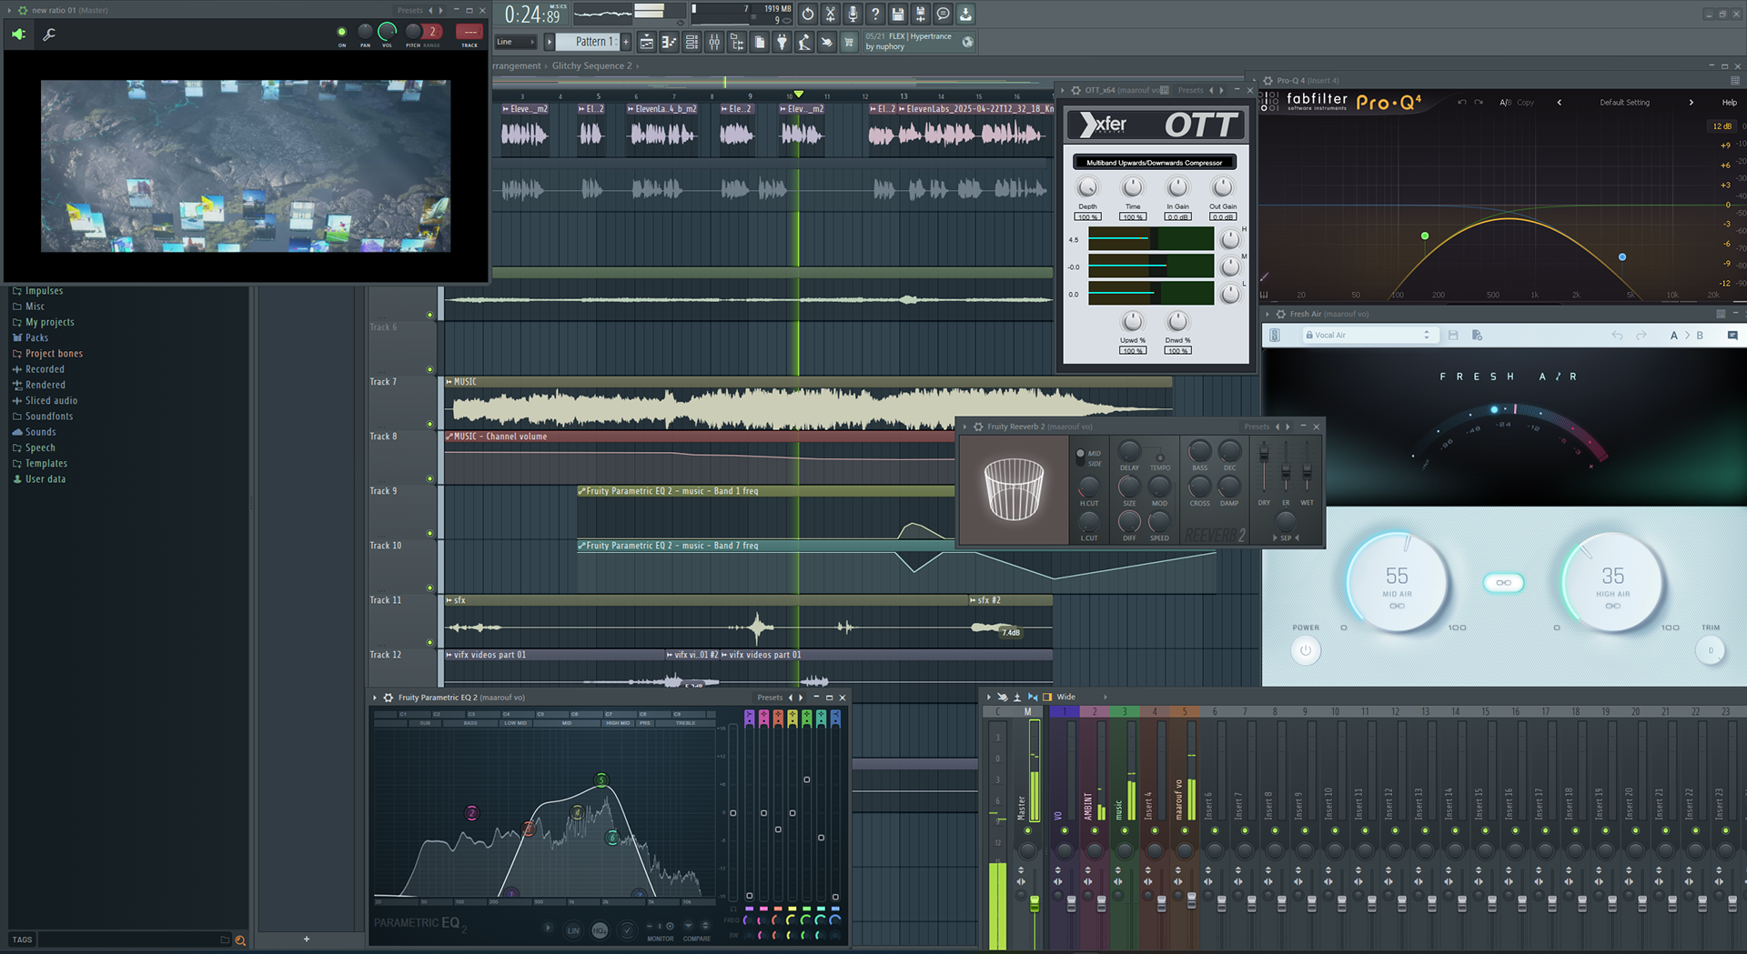The height and width of the screenshot is (954, 1747).
Task: Open the plugin picker plug icon
Action: pyautogui.click(x=782, y=42)
